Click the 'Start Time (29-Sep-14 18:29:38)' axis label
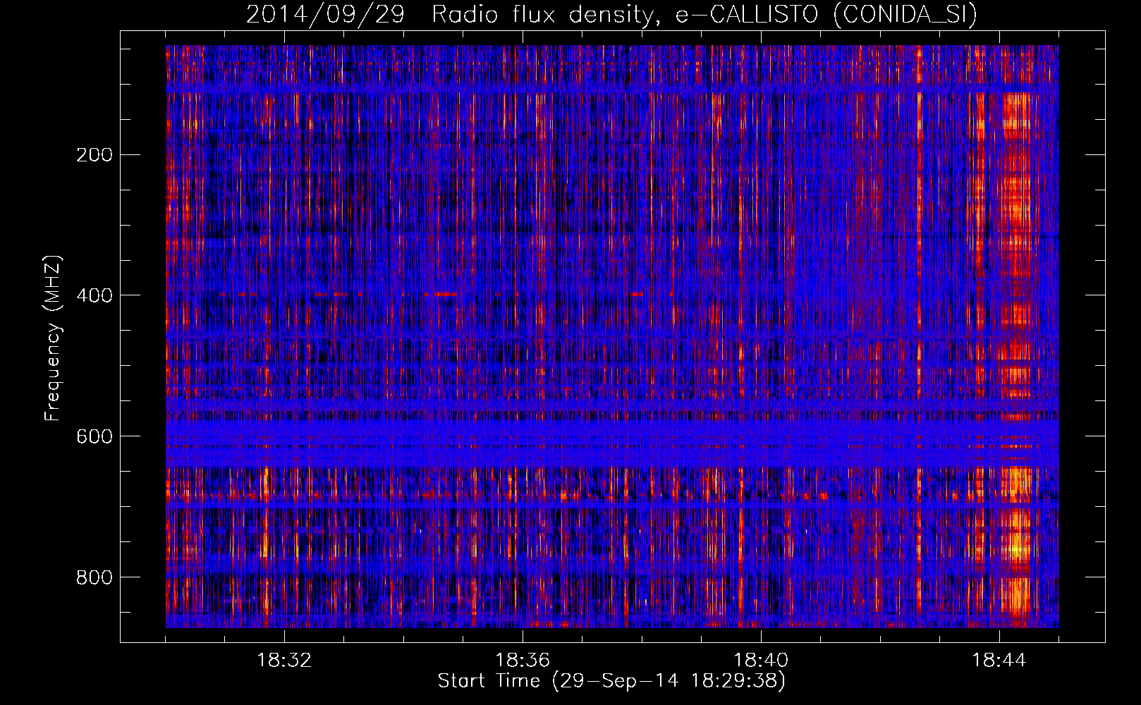The width and height of the screenshot is (1141, 705). tap(611, 681)
